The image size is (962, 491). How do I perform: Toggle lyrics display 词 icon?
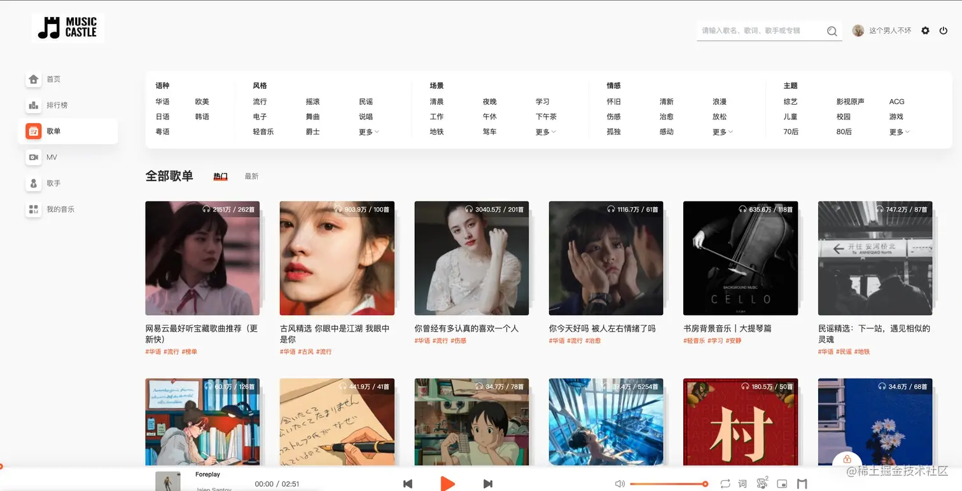click(x=742, y=484)
